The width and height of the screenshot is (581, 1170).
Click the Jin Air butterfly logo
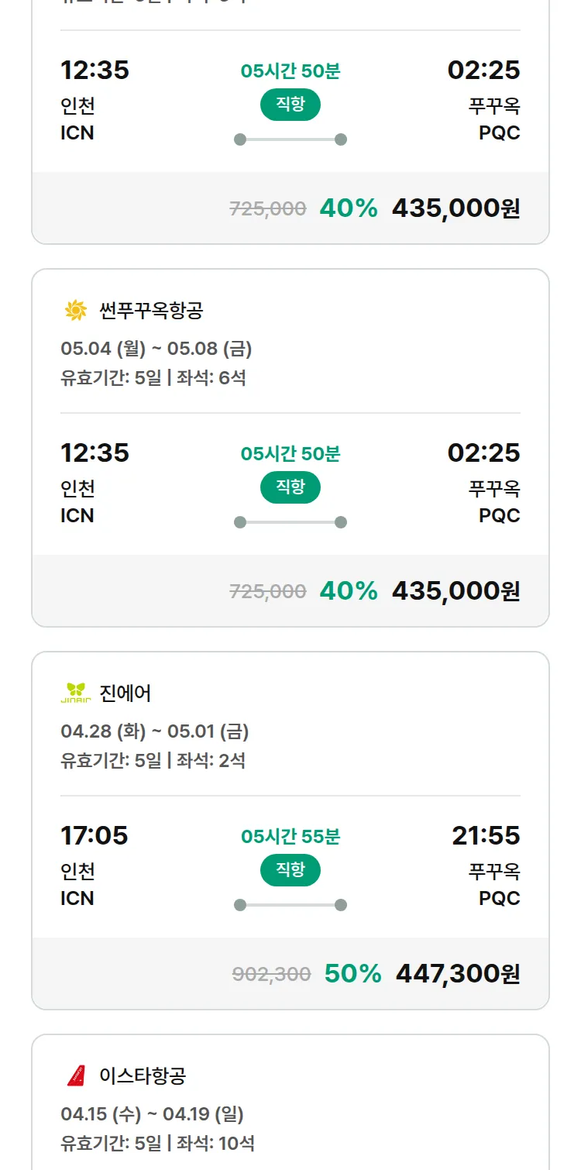[x=76, y=693]
